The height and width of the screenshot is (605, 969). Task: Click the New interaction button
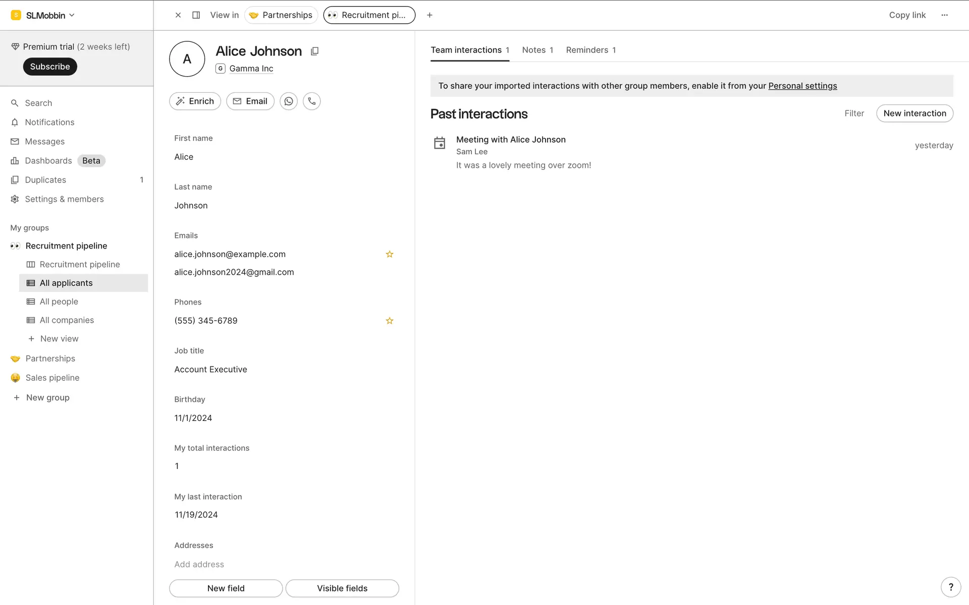[x=914, y=113]
